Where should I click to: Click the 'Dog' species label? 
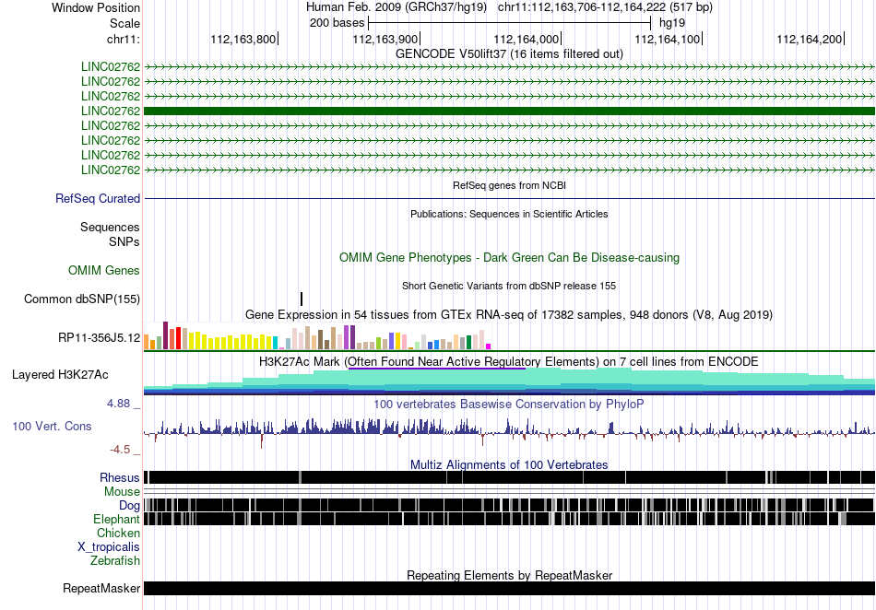coord(130,506)
